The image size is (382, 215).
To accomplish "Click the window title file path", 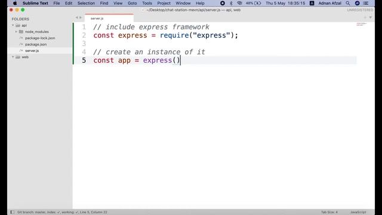I will [x=193, y=10].
